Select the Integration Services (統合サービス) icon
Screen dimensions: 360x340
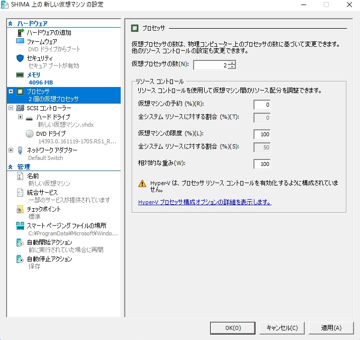20,193
